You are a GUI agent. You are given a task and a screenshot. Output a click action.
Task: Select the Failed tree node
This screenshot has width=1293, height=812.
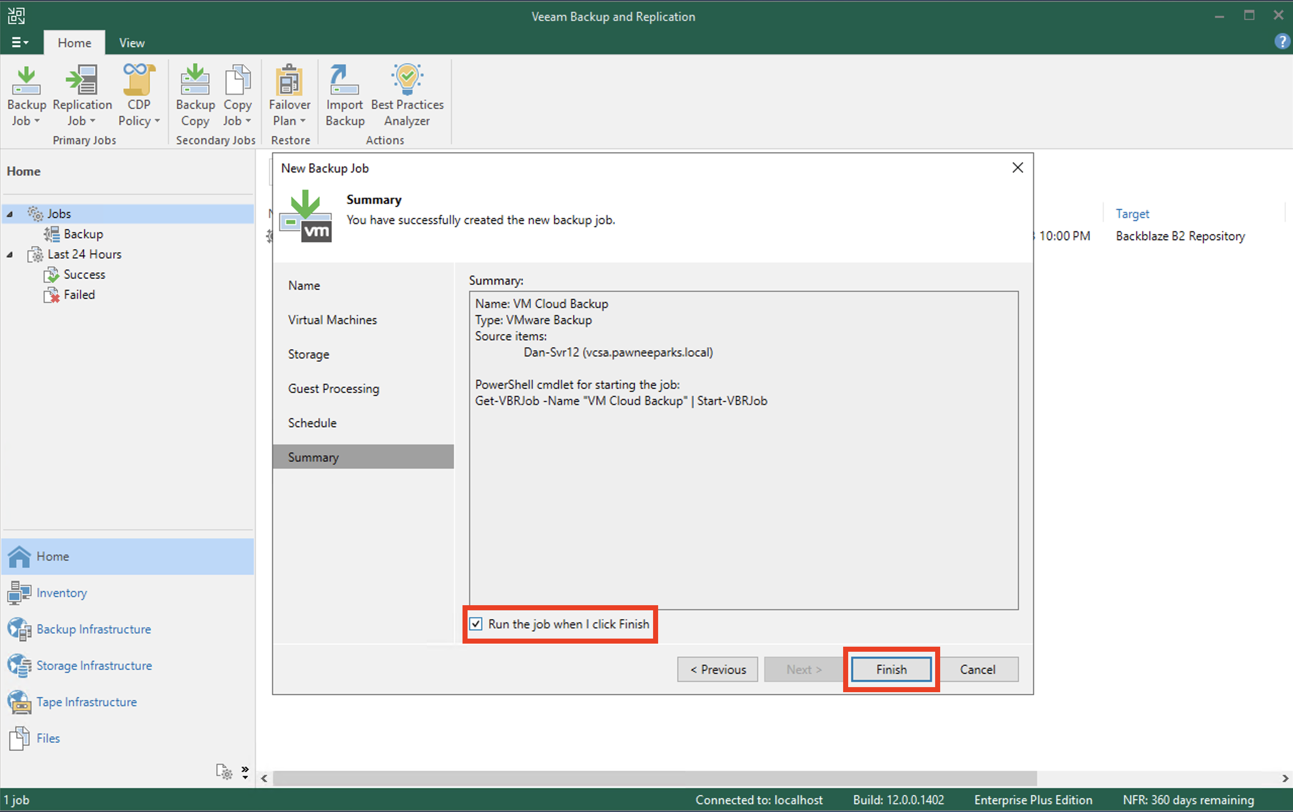(x=79, y=295)
